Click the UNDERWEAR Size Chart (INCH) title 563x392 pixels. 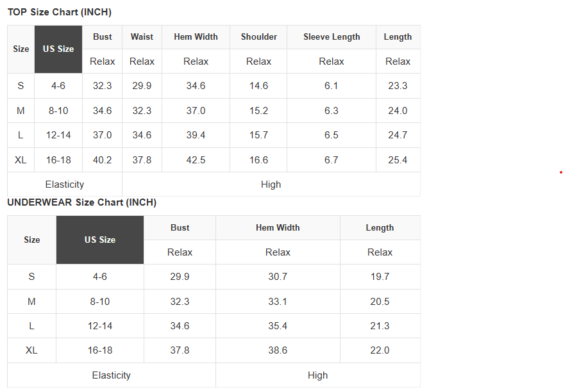(x=82, y=202)
